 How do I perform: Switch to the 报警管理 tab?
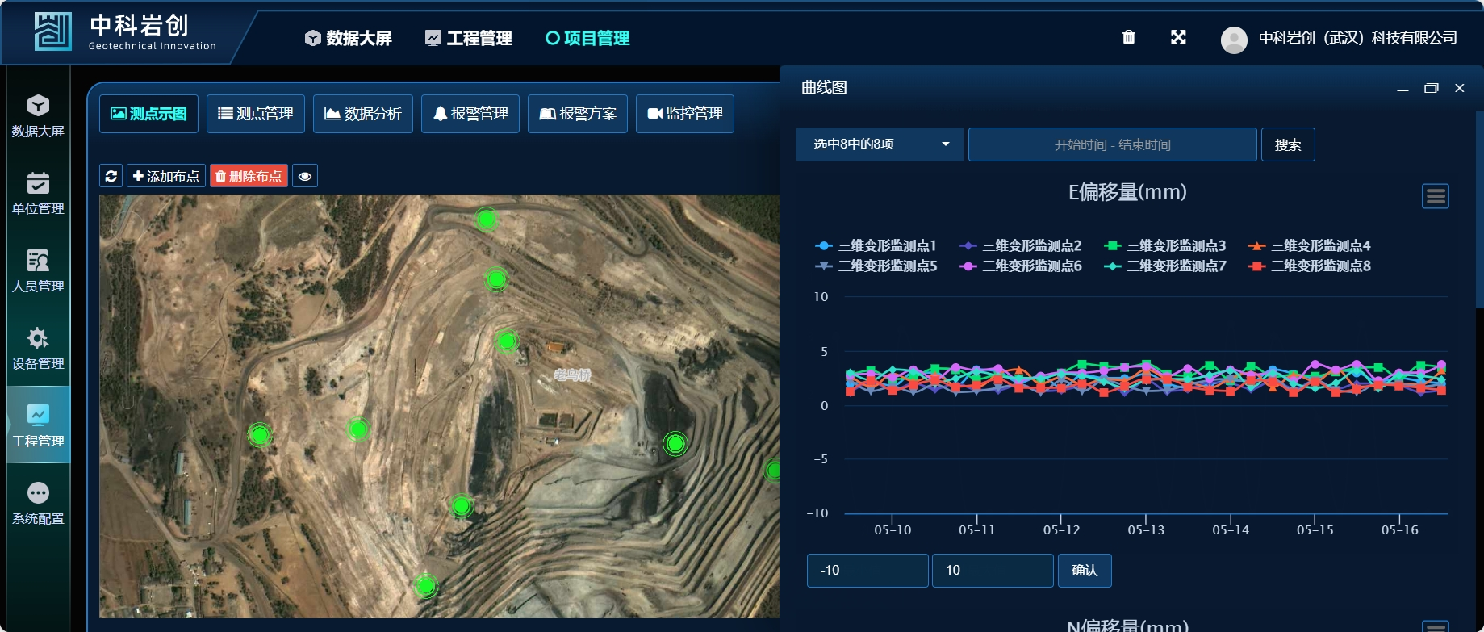pyautogui.click(x=470, y=114)
